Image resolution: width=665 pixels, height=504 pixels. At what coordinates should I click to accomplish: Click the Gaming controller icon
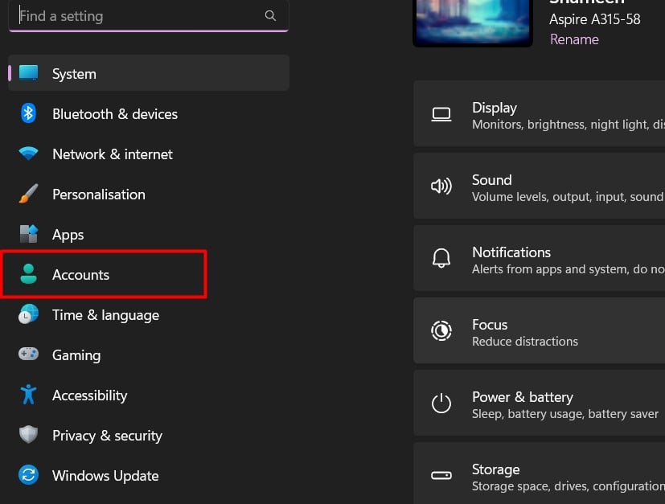click(x=29, y=354)
